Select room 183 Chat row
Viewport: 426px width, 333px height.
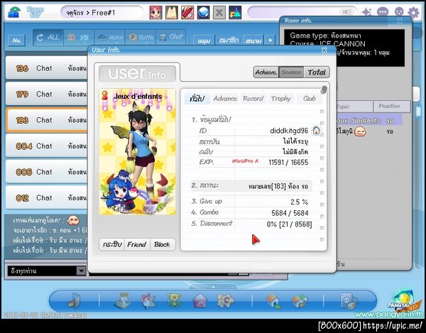(46, 120)
